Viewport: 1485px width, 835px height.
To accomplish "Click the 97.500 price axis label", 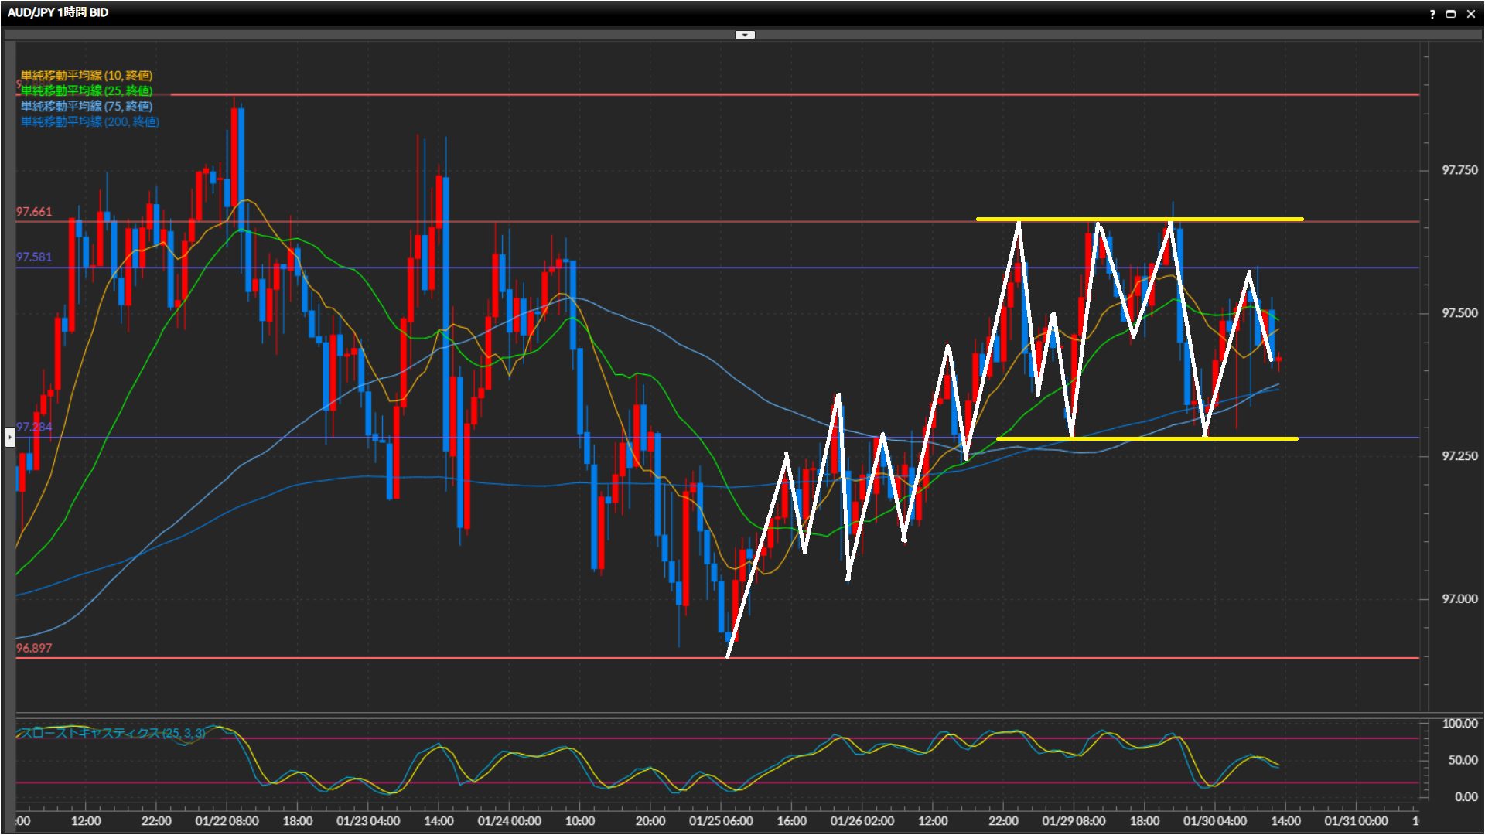I will click(x=1459, y=313).
